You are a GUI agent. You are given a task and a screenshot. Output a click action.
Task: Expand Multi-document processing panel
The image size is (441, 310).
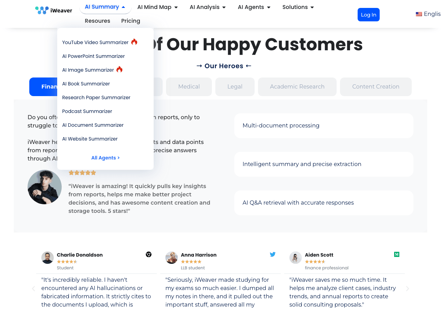324,126
